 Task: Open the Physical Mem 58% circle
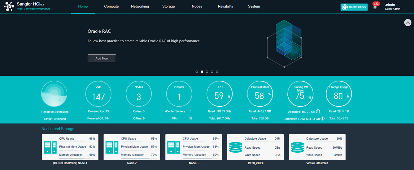(260, 94)
